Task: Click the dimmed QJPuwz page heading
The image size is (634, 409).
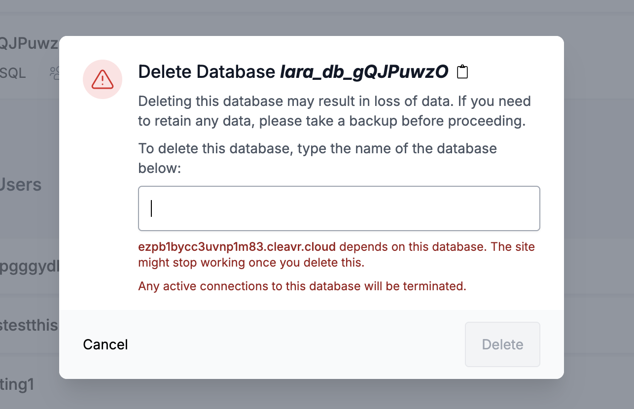Action: pyautogui.click(x=29, y=43)
